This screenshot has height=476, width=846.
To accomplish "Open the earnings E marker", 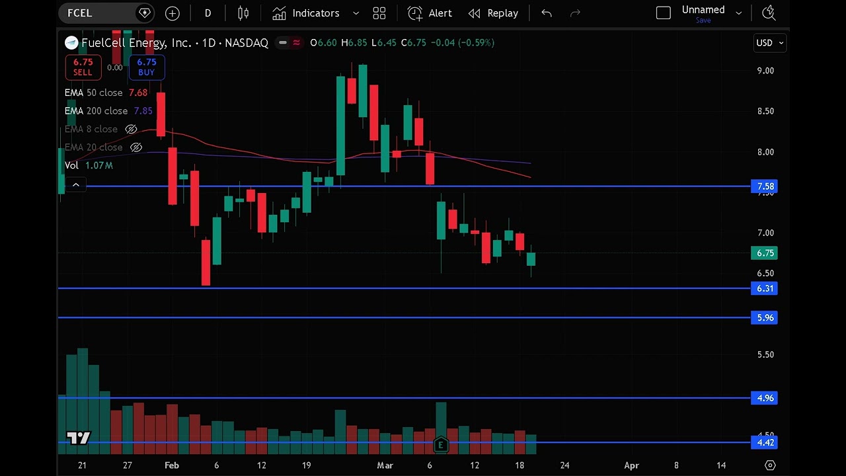I will (441, 445).
